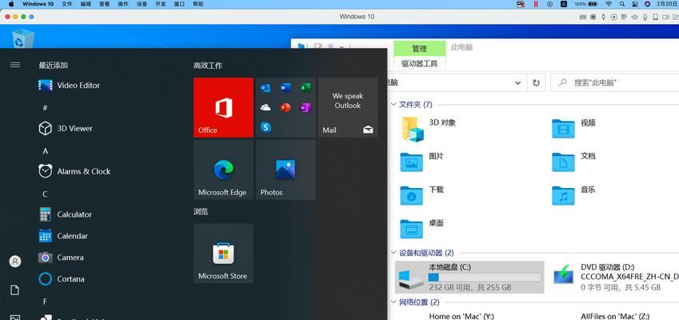This screenshot has height=320, width=679.
Task: Open the Mail tile
Action: (348, 107)
